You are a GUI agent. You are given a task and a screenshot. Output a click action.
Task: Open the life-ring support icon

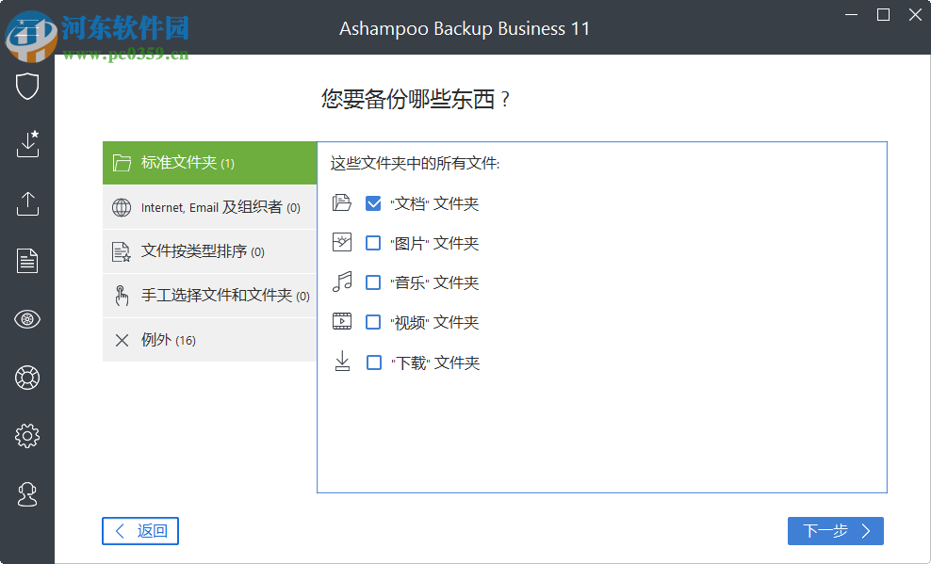[27, 378]
